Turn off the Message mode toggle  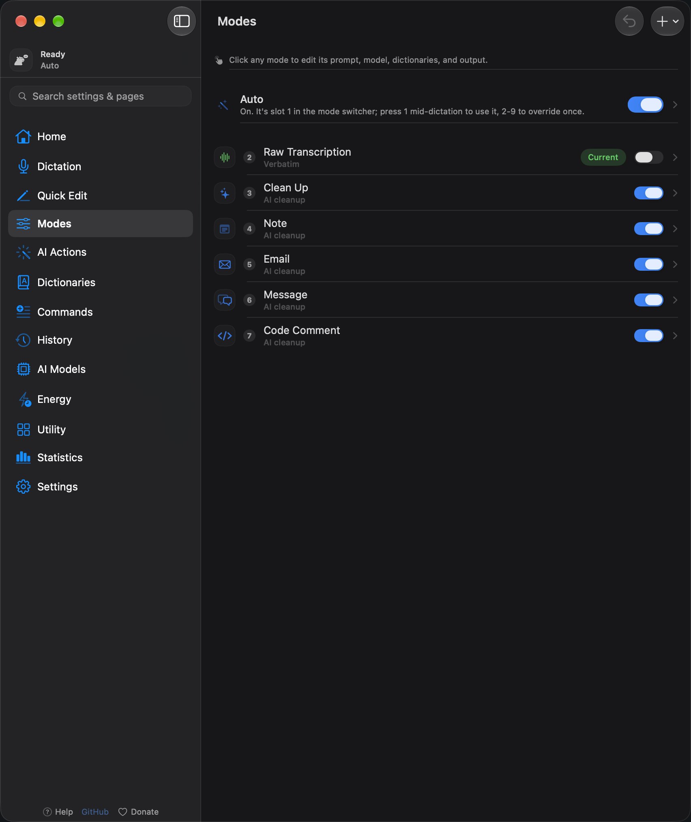pyautogui.click(x=649, y=300)
